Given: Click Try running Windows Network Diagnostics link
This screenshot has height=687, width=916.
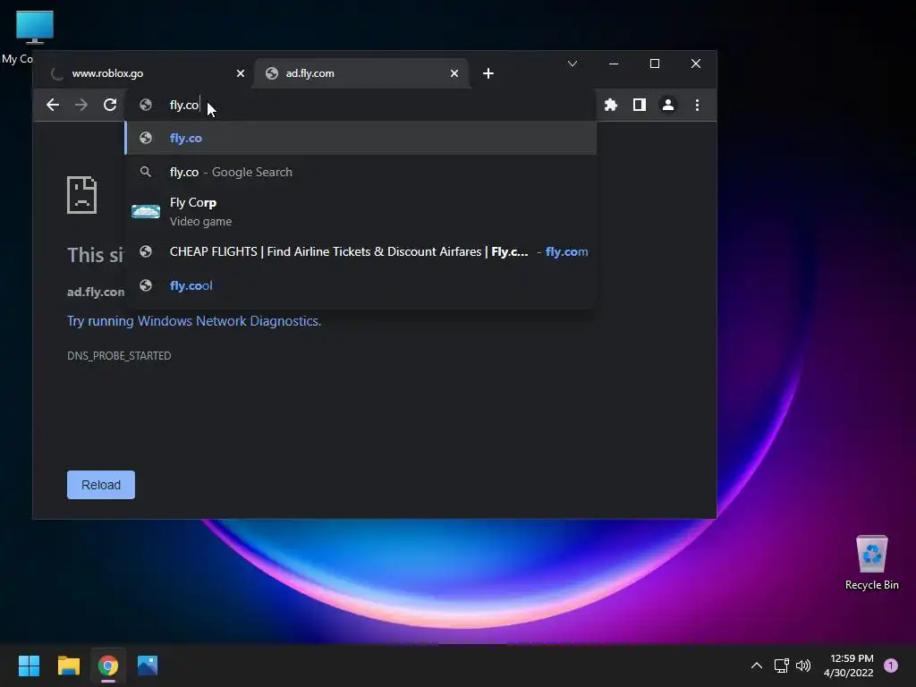Looking at the screenshot, I should click(x=194, y=321).
